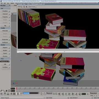Open the Edit menu in menu bar
Viewport: 99px width, 99px height.
[5, 3]
